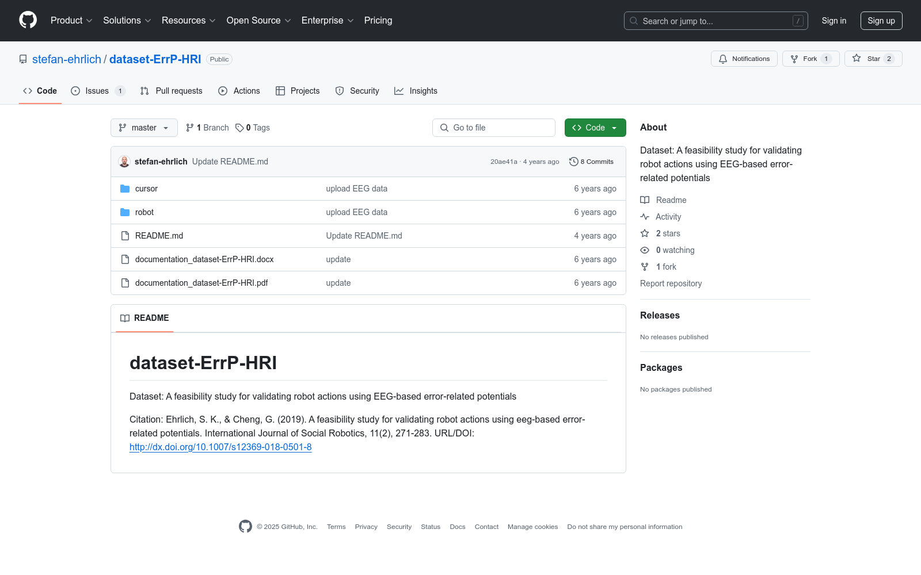Click the repository icon beside stefan-ehrlich
This screenshot has width=921, height=575.
click(23, 59)
